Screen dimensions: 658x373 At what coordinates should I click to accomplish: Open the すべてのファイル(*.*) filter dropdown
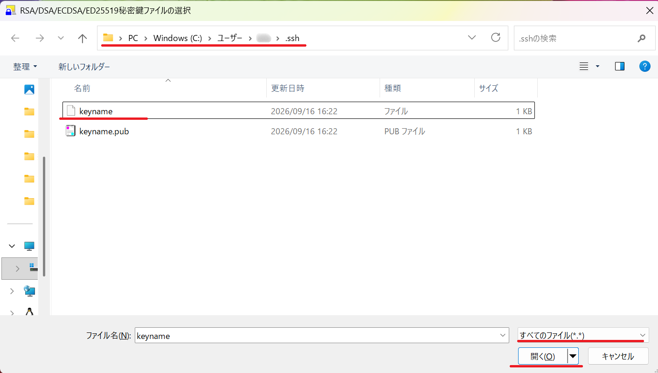[583, 335]
